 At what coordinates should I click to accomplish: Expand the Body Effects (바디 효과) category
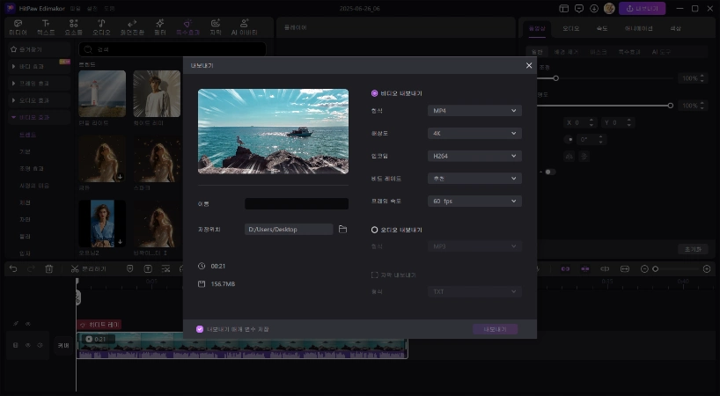pyautogui.click(x=40, y=67)
